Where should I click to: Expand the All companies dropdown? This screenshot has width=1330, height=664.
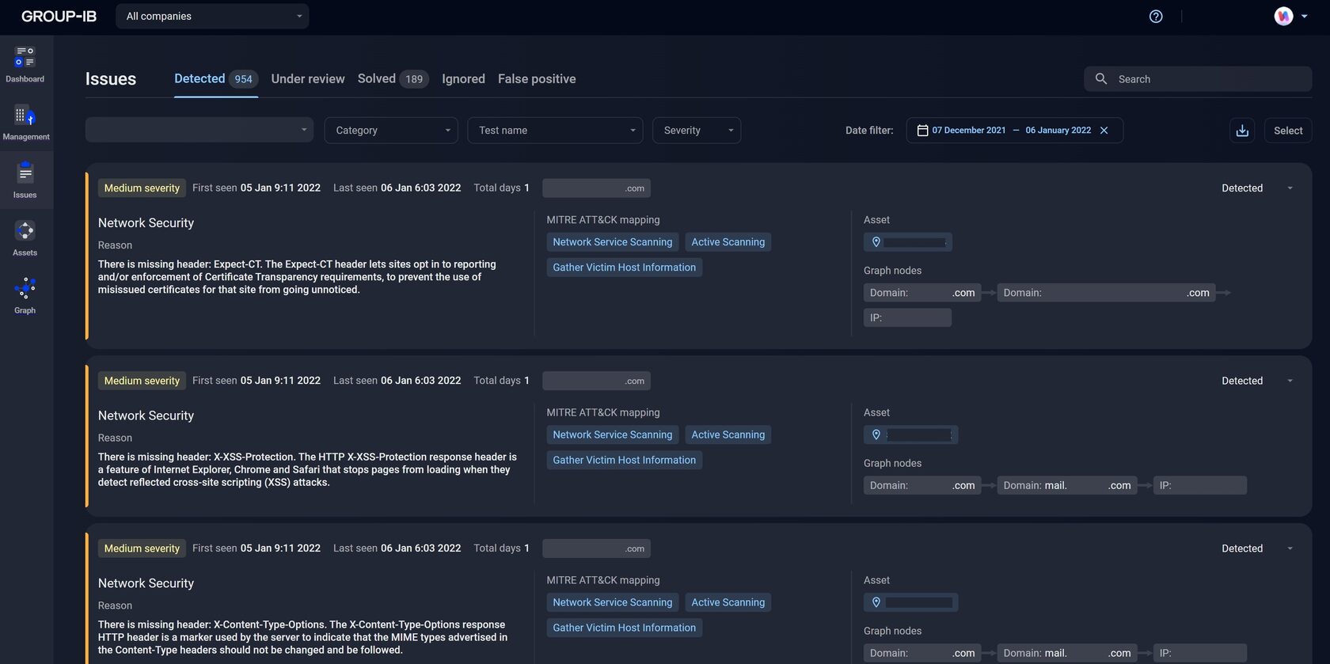(x=212, y=17)
